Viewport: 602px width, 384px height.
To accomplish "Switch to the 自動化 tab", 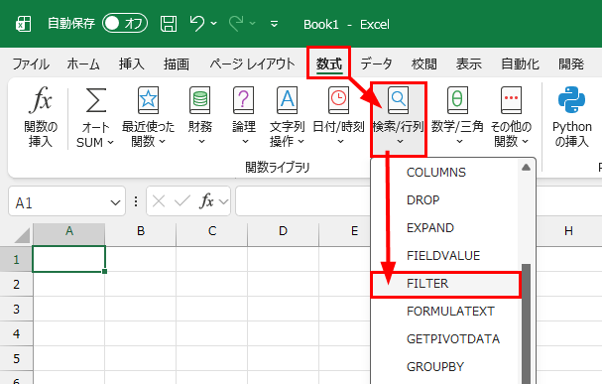I will (x=520, y=64).
